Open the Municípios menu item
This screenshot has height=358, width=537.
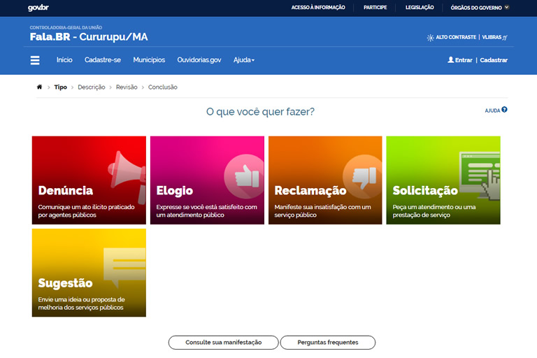point(149,60)
